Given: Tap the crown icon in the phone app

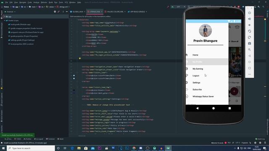Looking at the screenshot, I should 237,27.
